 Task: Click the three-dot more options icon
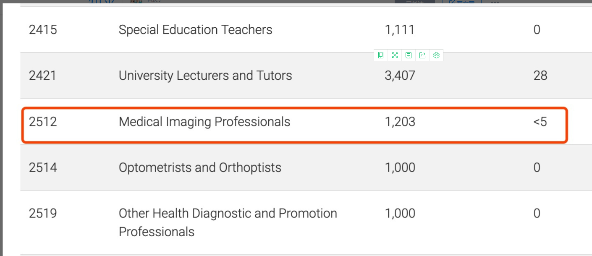495,2
